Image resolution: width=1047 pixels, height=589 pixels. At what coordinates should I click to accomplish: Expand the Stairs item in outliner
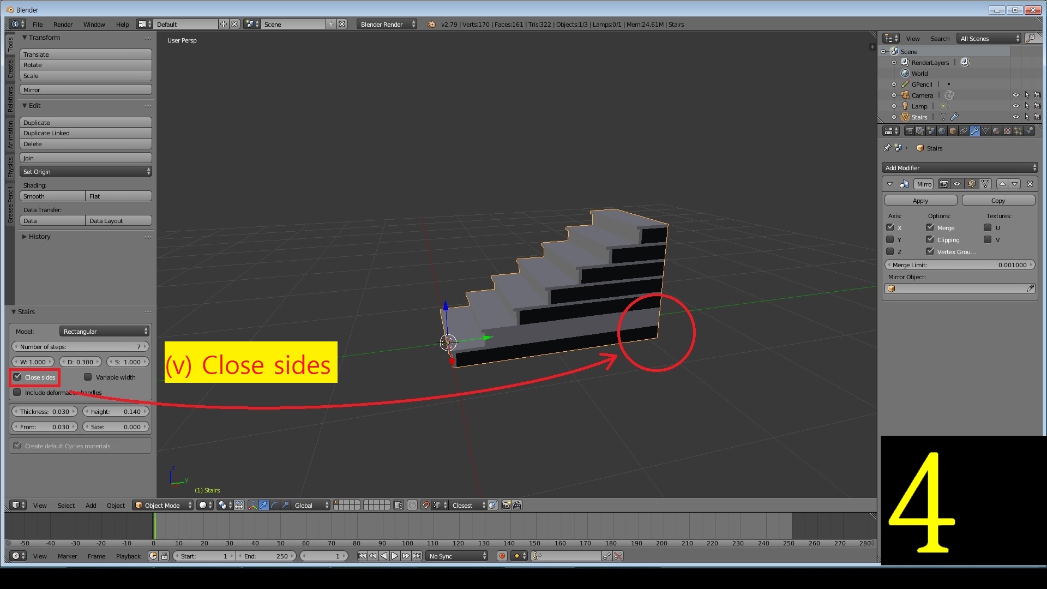(x=894, y=117)
